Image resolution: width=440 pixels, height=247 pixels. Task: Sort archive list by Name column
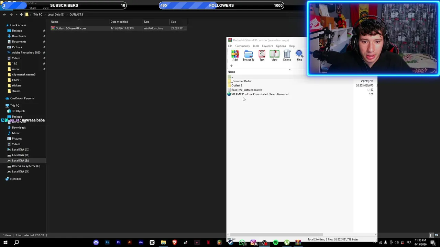[231, 72]
